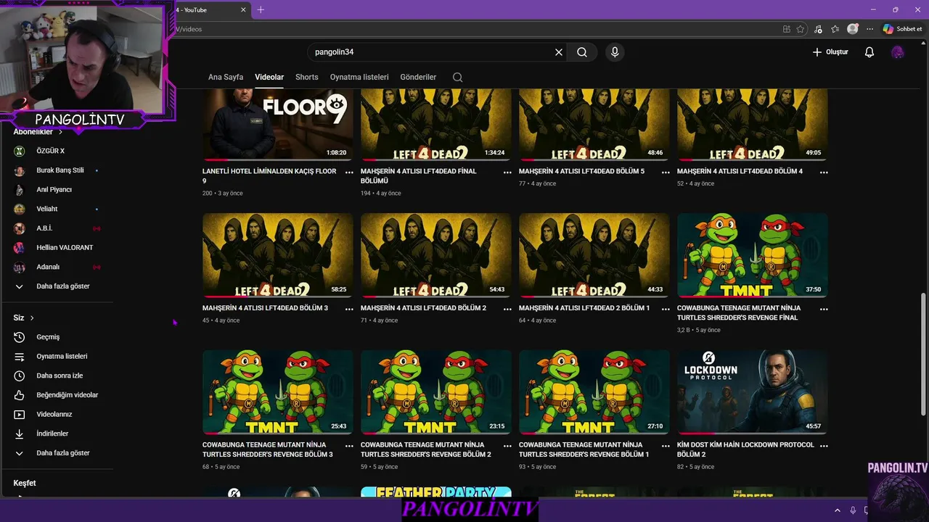Open options menu for LFT4DEAD BÖLÜM 4
Screen dimensions: 929x522
824,173
